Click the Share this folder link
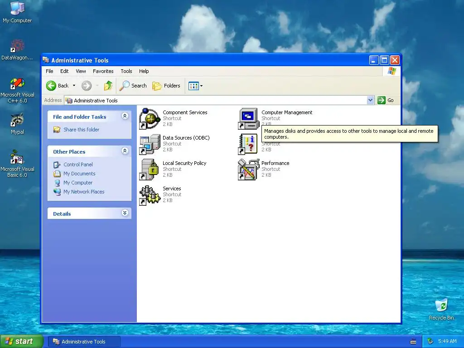This screenshot has width=464, height=348. pos(82,130)
